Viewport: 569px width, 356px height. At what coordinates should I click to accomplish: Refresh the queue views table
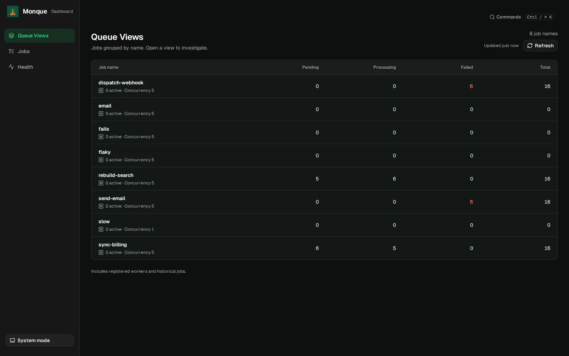click(540, 46)
